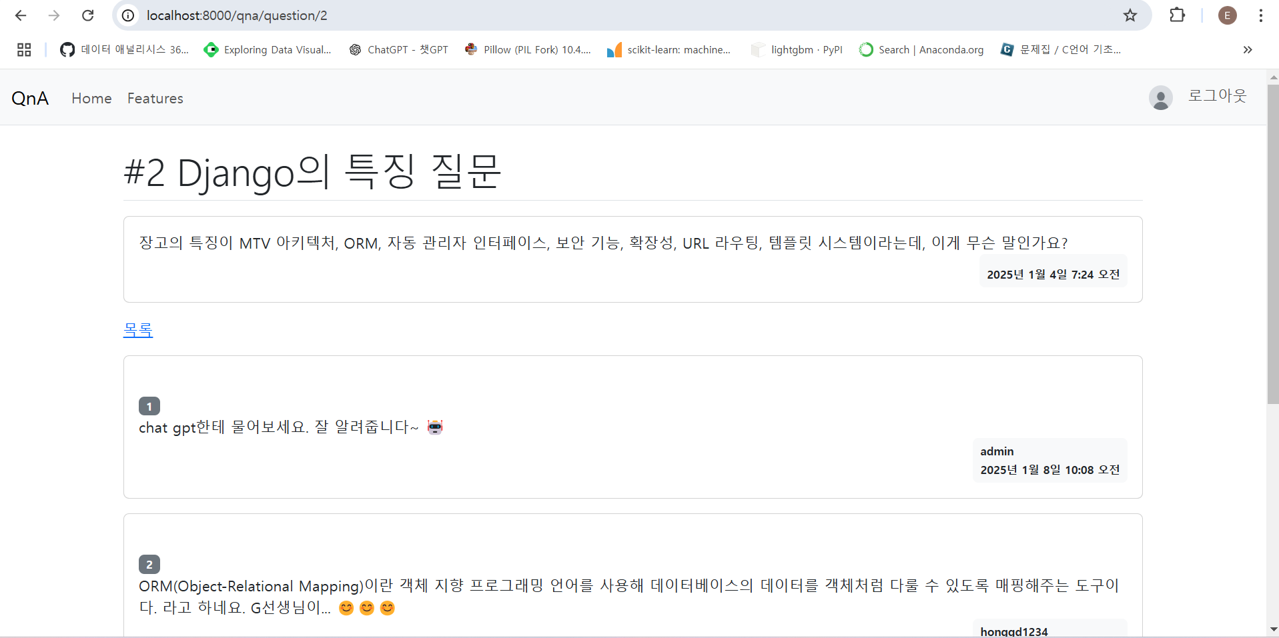Click the answer number 1 badge
The image size is (1279, 638).
(149, 406)
